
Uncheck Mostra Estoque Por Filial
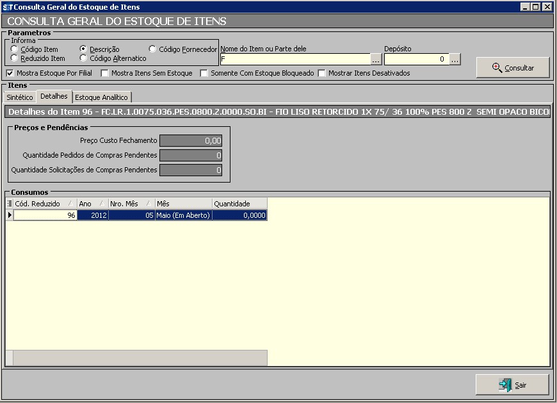point(10,73)
